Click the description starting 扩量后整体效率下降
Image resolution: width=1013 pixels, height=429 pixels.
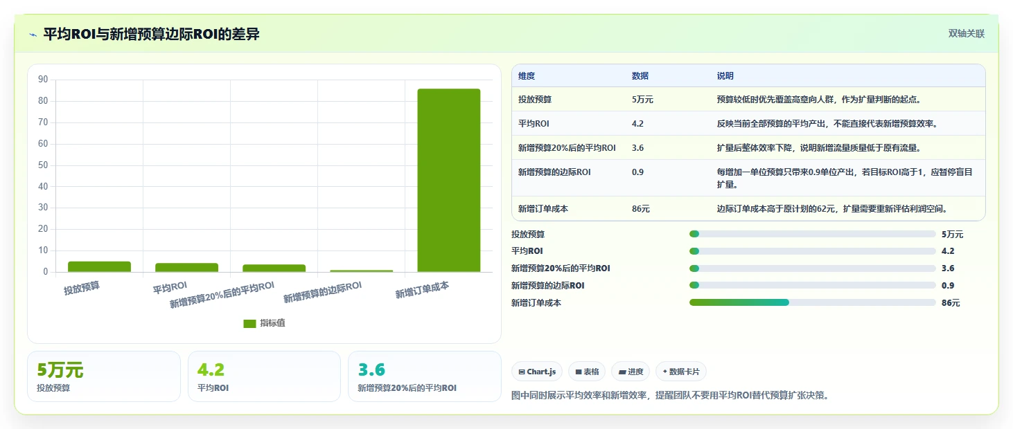[x=819, y=148]
